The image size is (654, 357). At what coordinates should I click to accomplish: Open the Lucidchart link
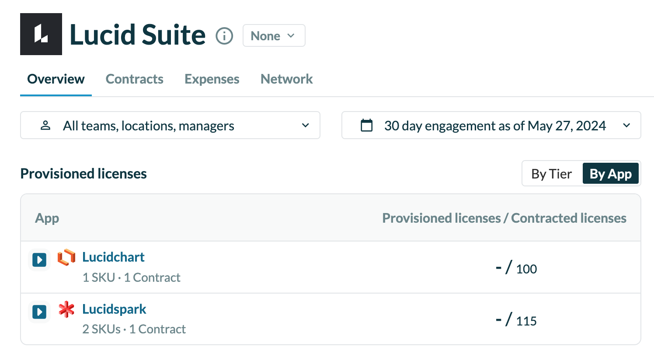(x=113, y=257)
